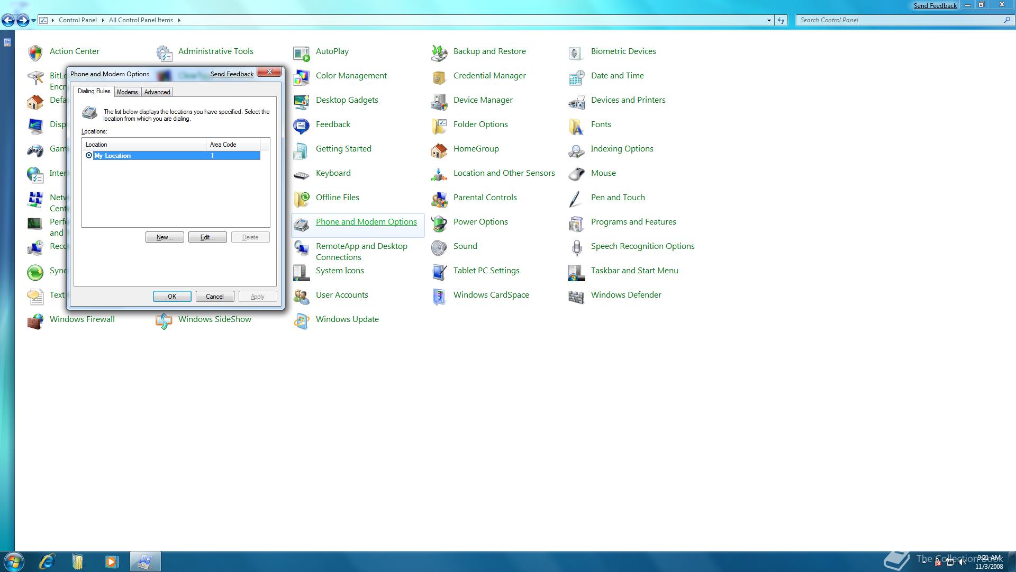Click the Sound speaker icon
1016x572 pixels.
[439, 247]
